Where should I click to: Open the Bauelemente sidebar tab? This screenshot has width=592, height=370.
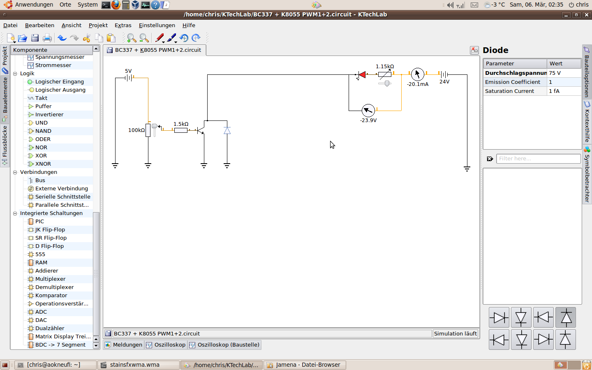[x=5, y=99]
